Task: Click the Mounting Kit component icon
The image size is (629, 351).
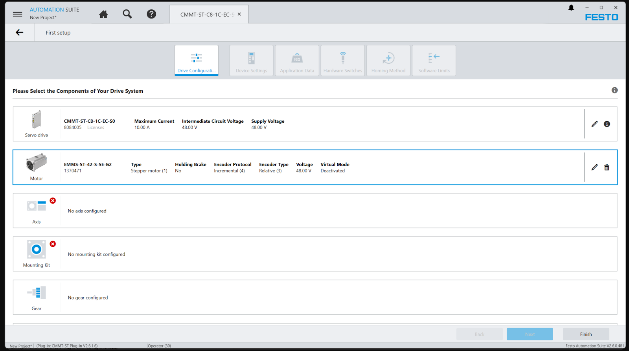Action: pyautogui.click(x=37, y=249)
